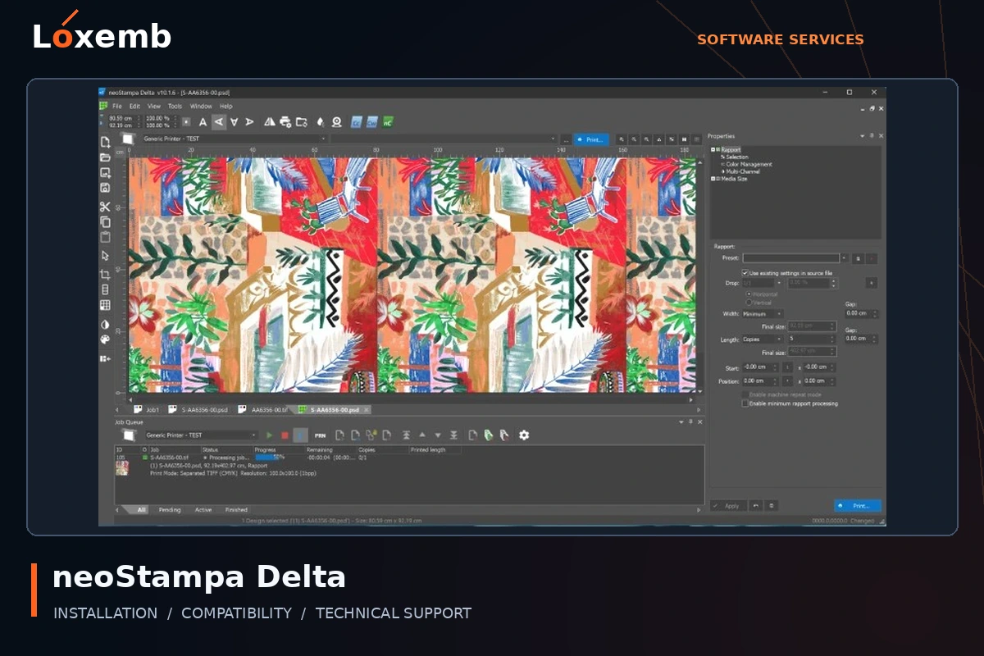This screenshot has width=984, height=656.
Task: Toggle Use existing settings in source file
Action: (745, 273)
